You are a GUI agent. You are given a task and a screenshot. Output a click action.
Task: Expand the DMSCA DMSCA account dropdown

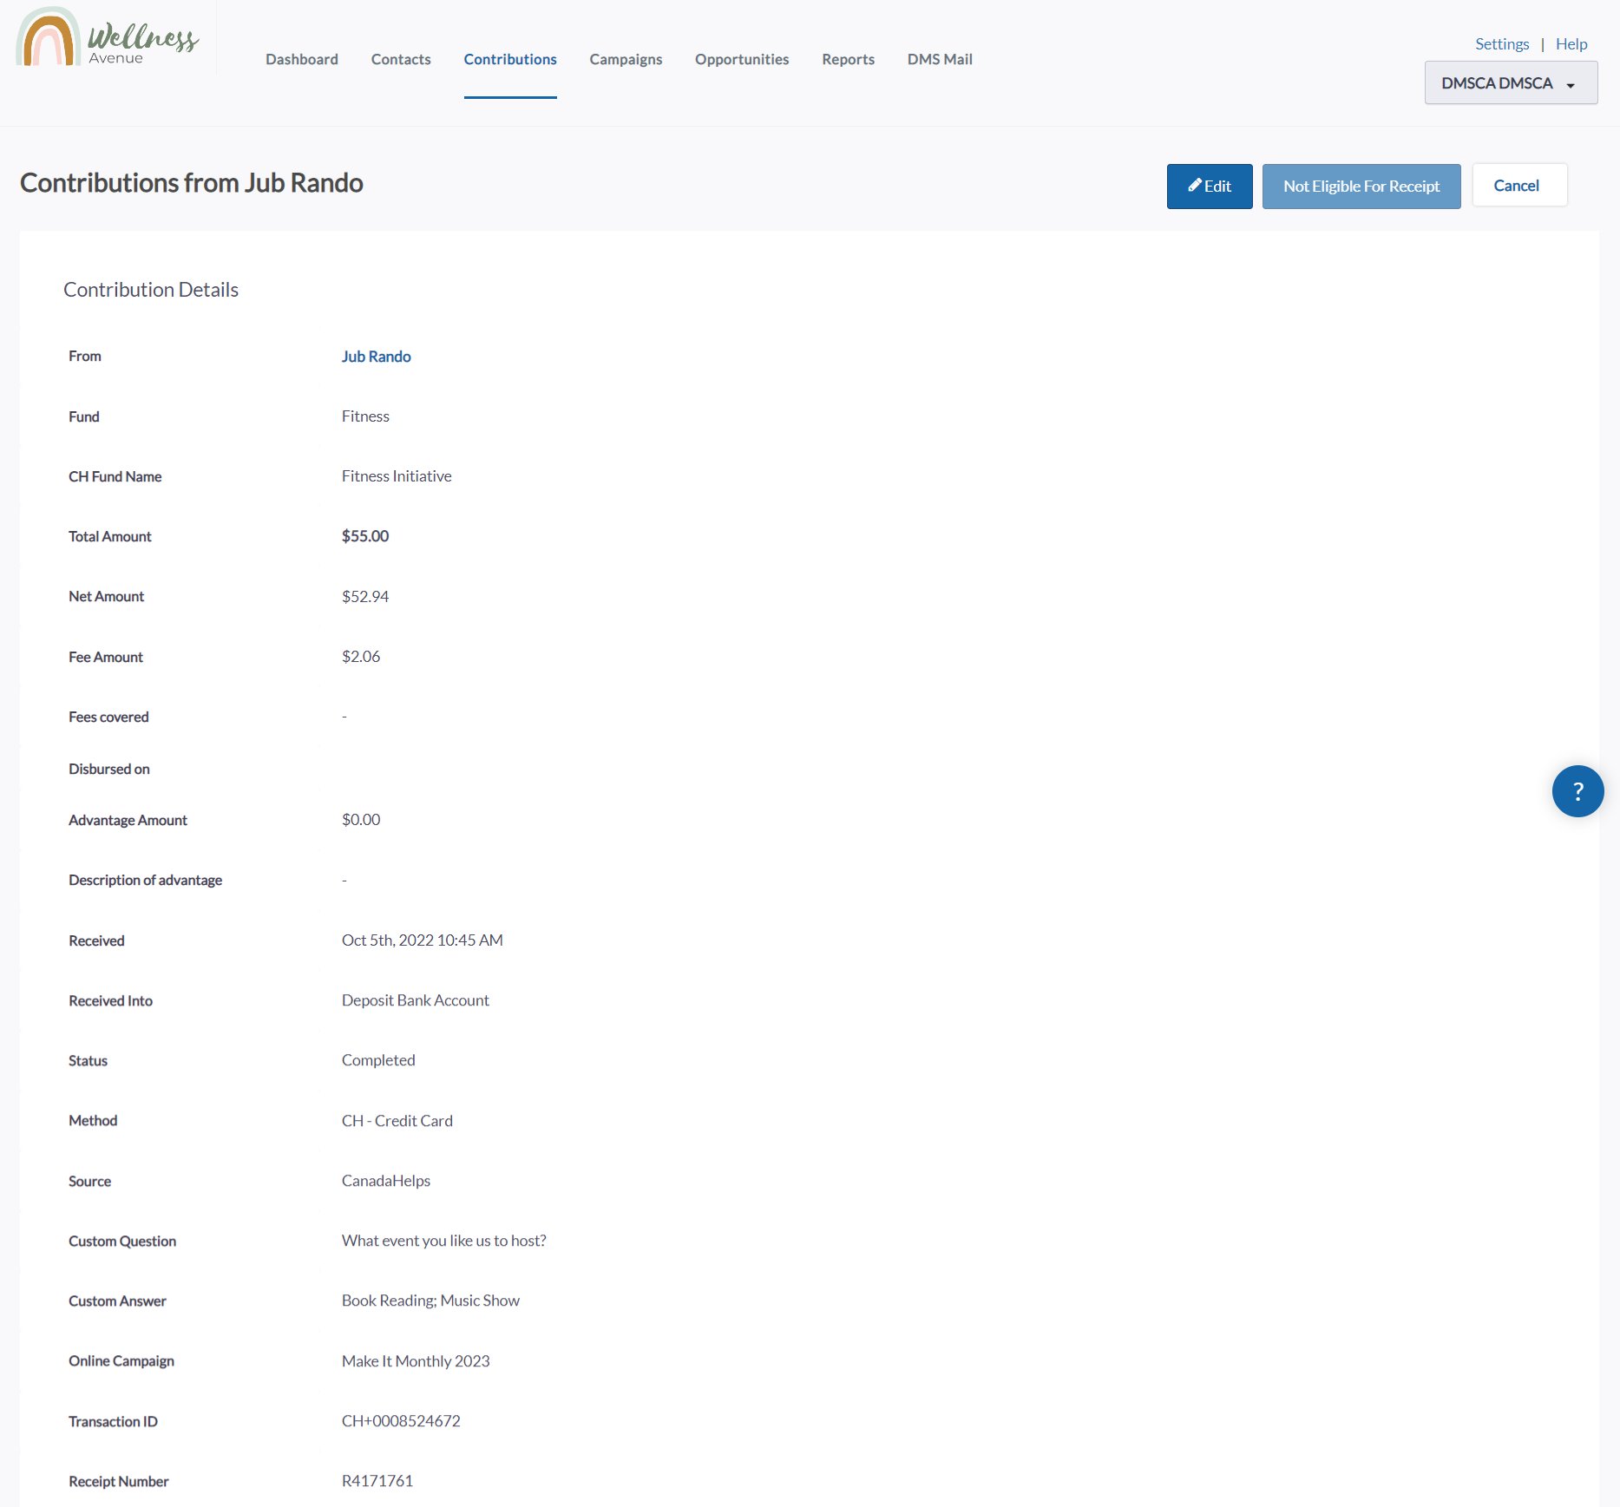(1511, 83)
